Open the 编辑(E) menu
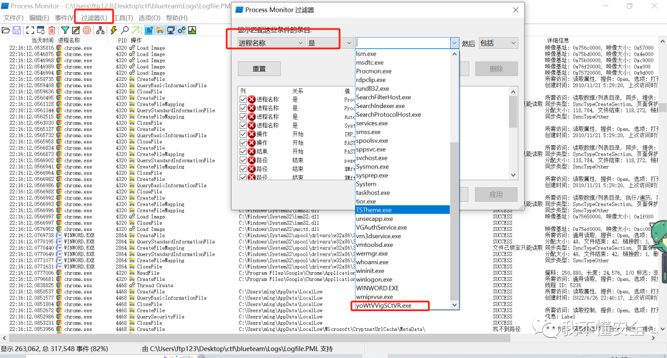This screenshot has width=667, height=358. (39, 18)
